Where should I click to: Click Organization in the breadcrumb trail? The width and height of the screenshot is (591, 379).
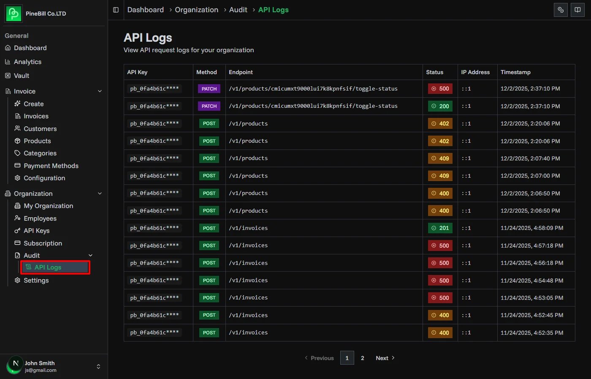[x=197, y=9]
